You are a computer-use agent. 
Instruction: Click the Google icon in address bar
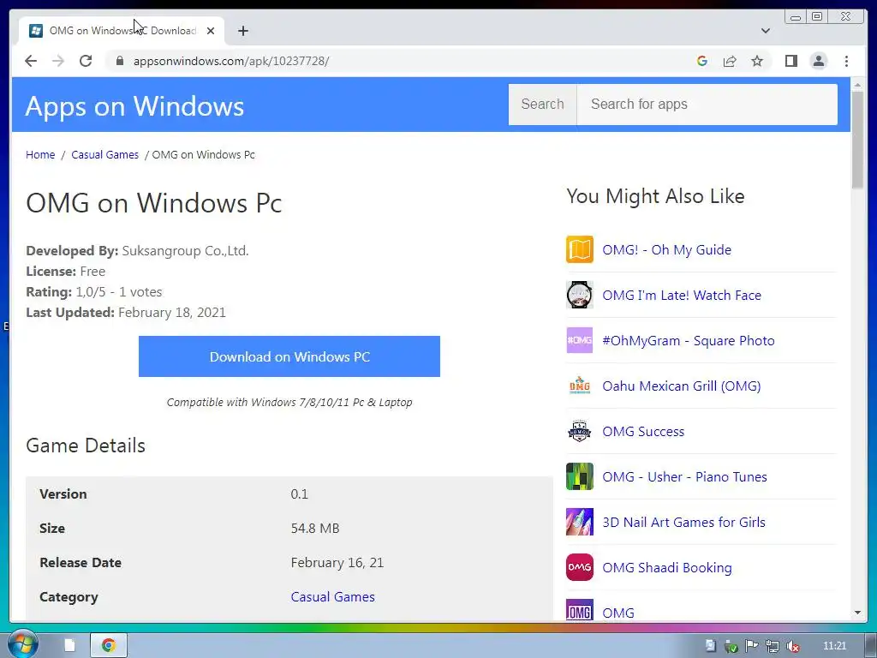[x=702, y=61]
